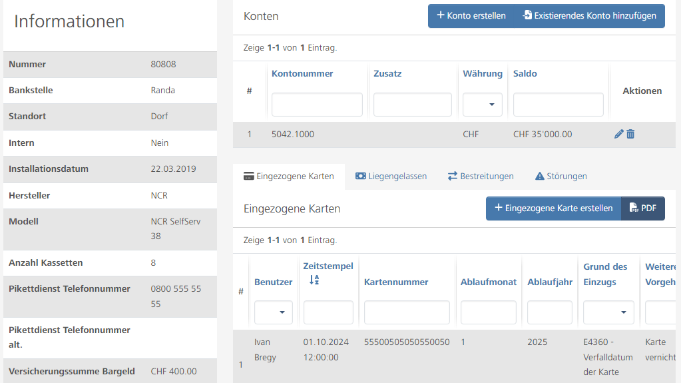Switch to the Liegengelassen tab
The width and height of the screenshot is (681, 383).
391,177
